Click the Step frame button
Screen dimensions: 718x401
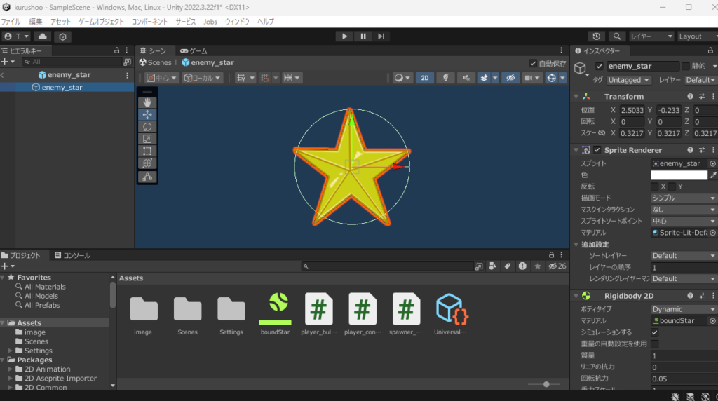[x=381, y=36]
